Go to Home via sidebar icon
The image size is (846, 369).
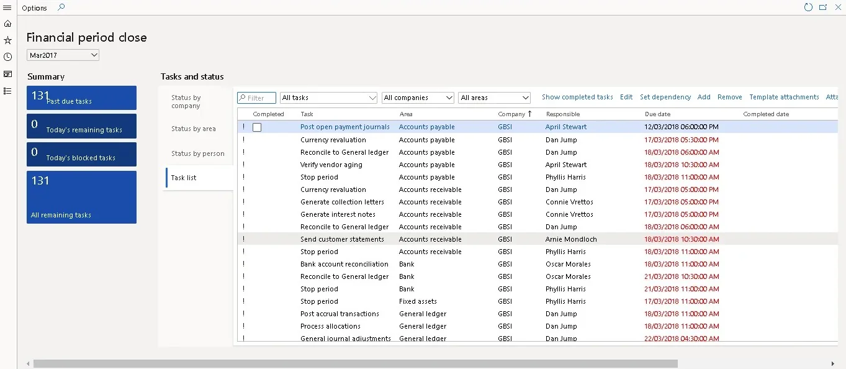tap(7, 24)
